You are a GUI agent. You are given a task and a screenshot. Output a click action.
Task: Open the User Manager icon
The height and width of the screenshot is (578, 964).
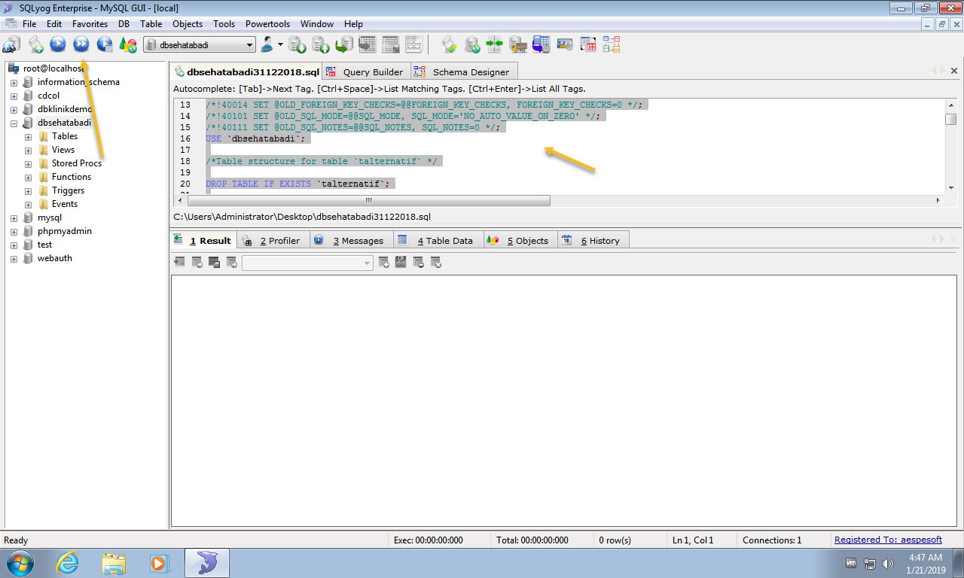point(267,44)
